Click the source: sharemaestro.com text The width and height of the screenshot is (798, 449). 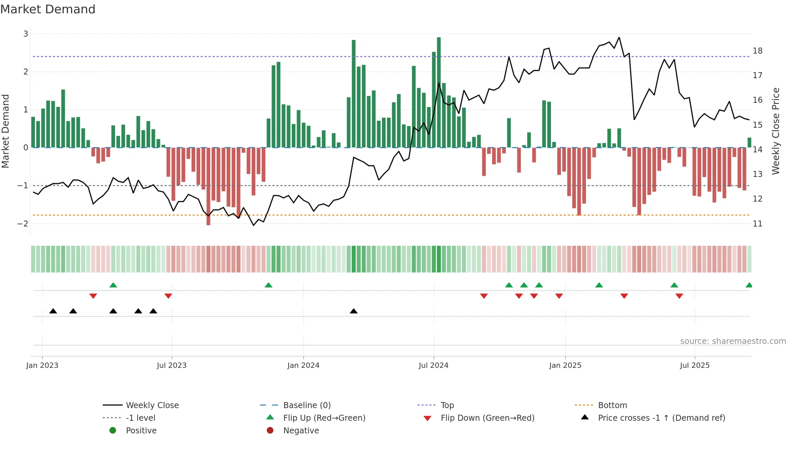733,341
